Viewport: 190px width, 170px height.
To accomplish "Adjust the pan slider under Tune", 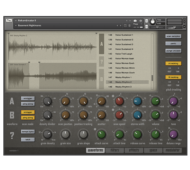I will 157,28.
